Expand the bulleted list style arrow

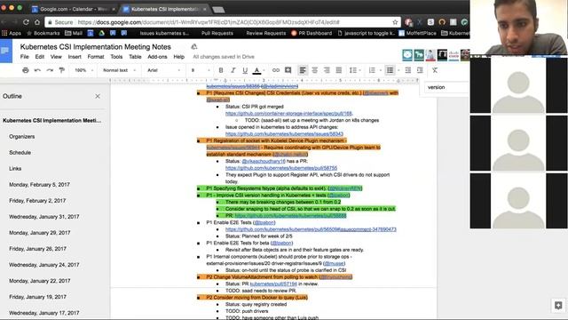398,70
